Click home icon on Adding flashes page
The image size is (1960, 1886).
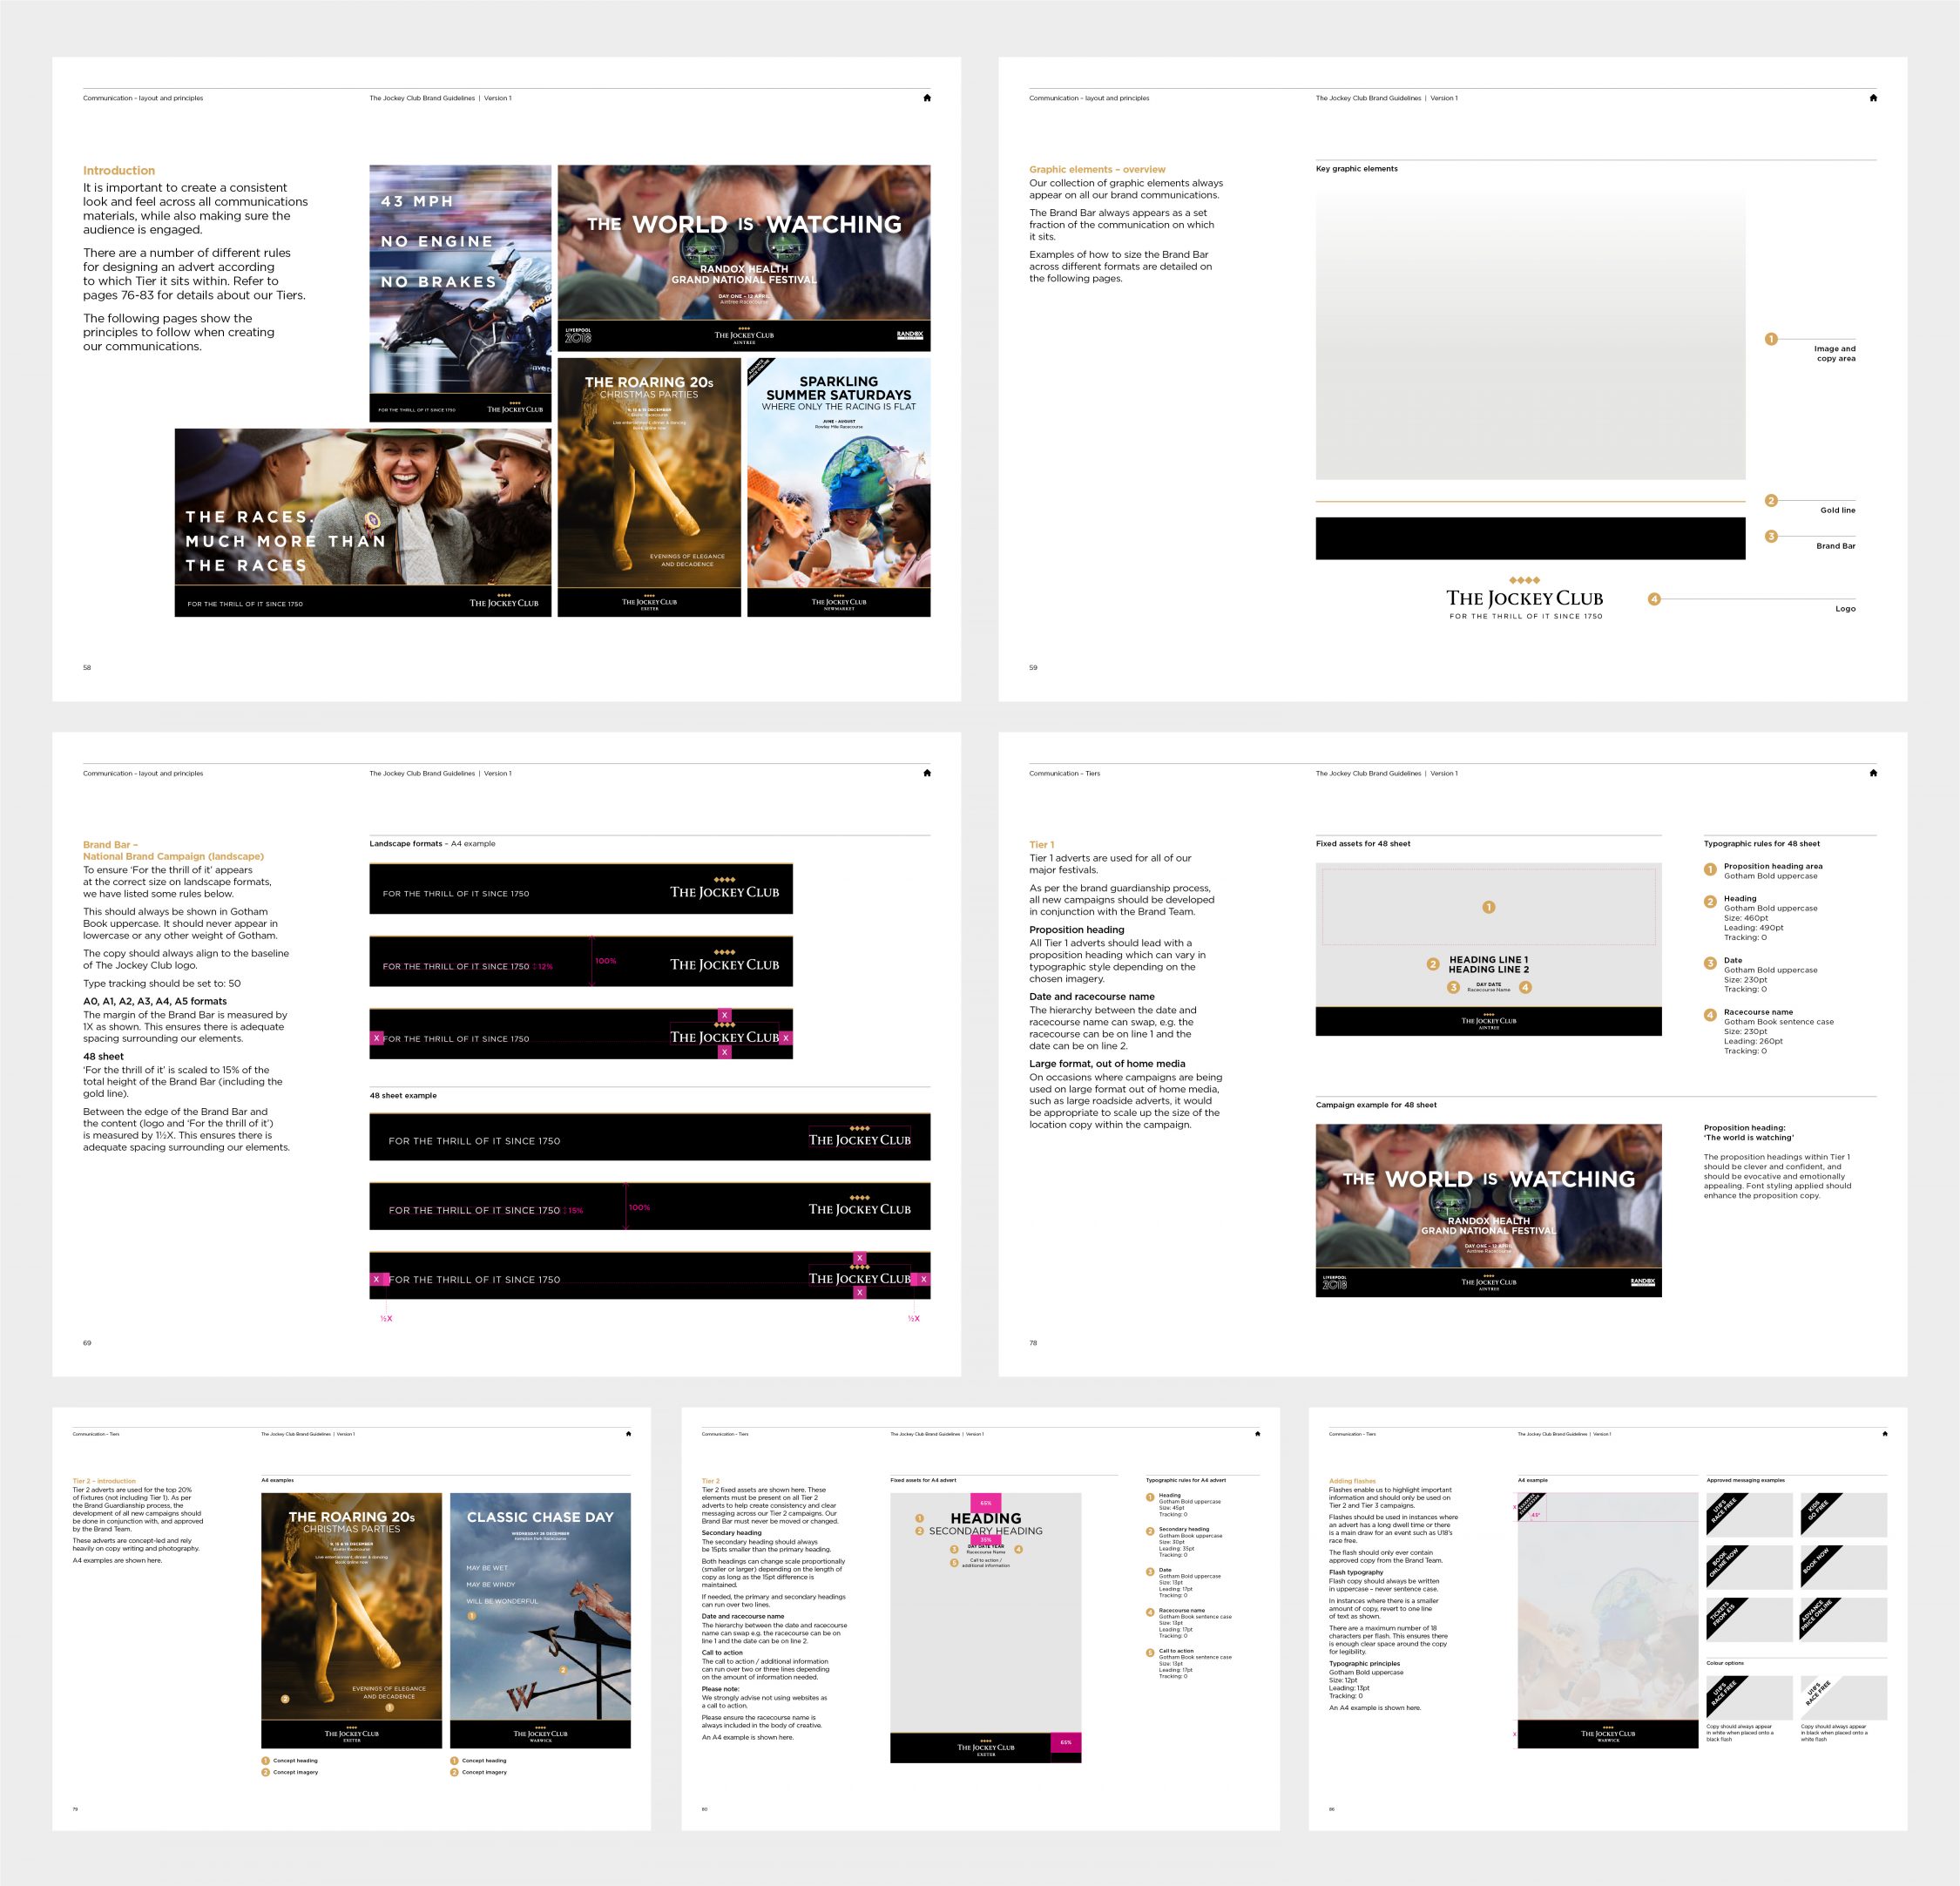click(x=1884, y=1434)
